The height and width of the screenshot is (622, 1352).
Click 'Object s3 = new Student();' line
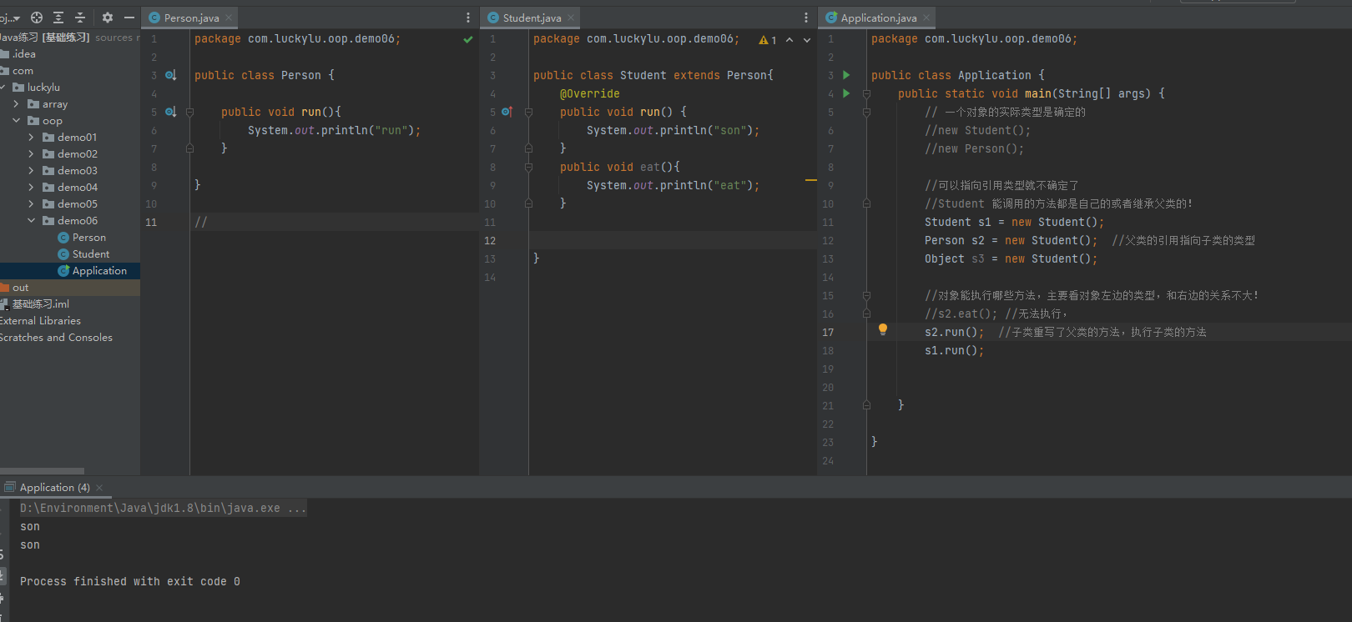coord(1011,258)
